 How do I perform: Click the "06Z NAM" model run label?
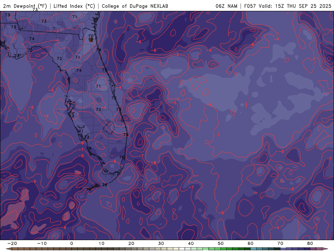tap(226, 6)
